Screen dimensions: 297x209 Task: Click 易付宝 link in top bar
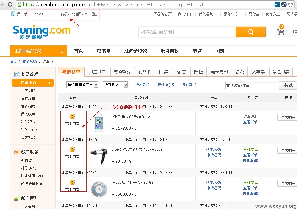tap(254, 14)
